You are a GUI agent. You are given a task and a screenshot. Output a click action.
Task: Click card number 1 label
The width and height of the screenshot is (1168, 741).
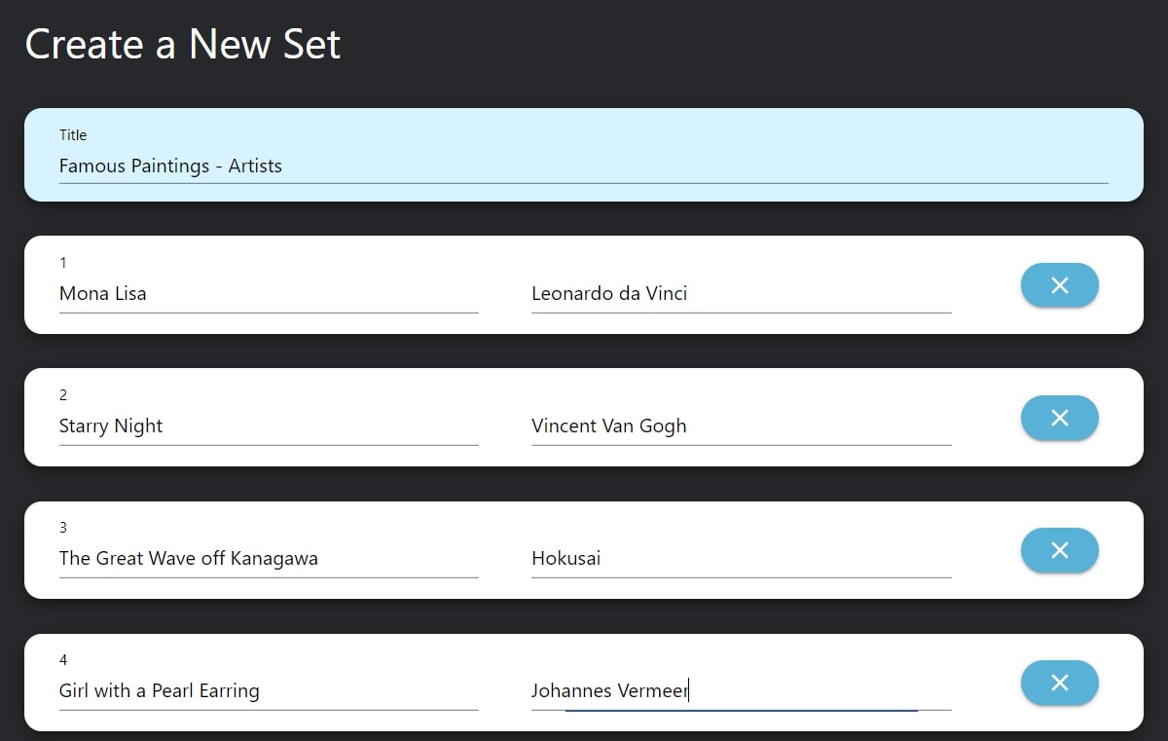click(63, 263)
